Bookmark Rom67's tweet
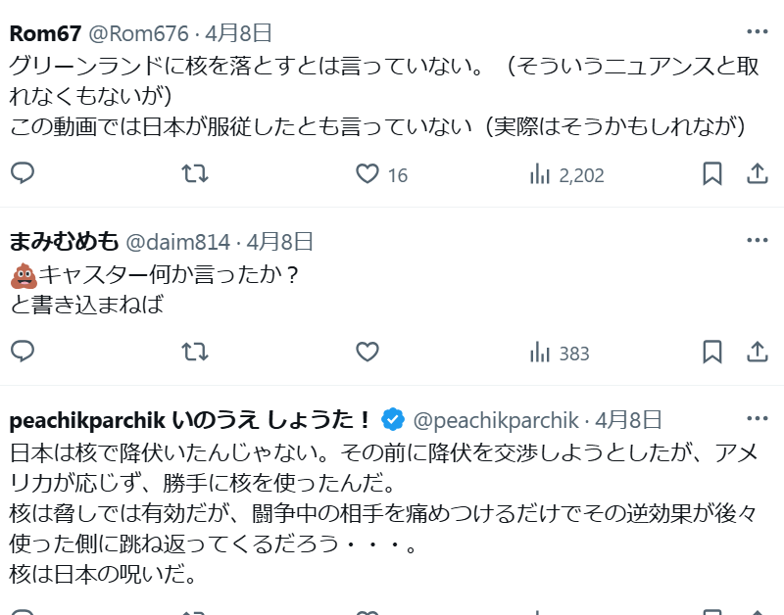Screen dimensions: 784x615 tap(712, 173)
